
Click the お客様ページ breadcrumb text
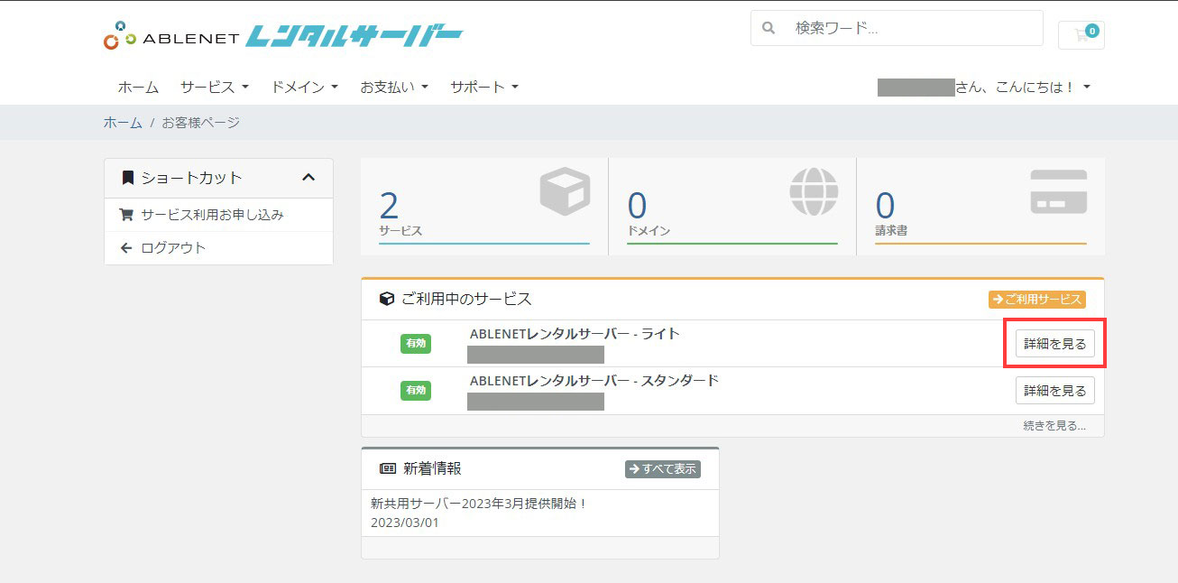[x=201, y=123]
